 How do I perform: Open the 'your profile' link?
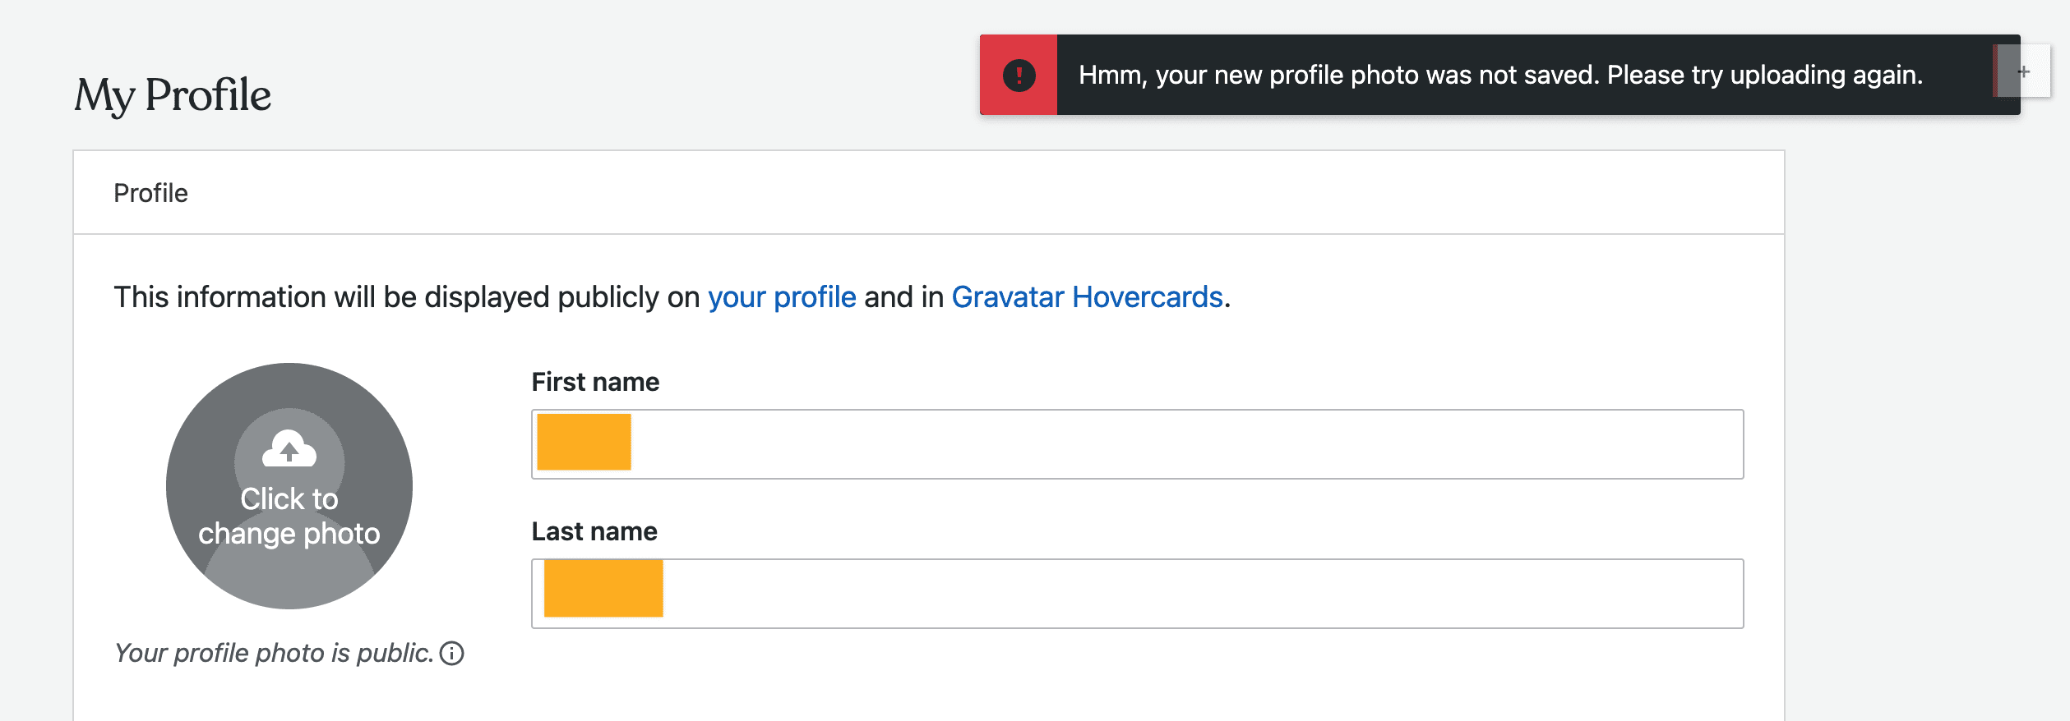(x=782, y=296)
